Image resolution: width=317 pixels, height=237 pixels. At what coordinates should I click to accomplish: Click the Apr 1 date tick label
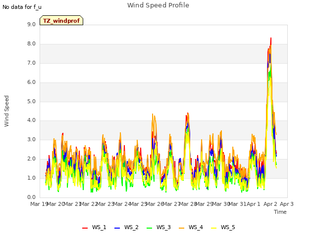(254, 204)
